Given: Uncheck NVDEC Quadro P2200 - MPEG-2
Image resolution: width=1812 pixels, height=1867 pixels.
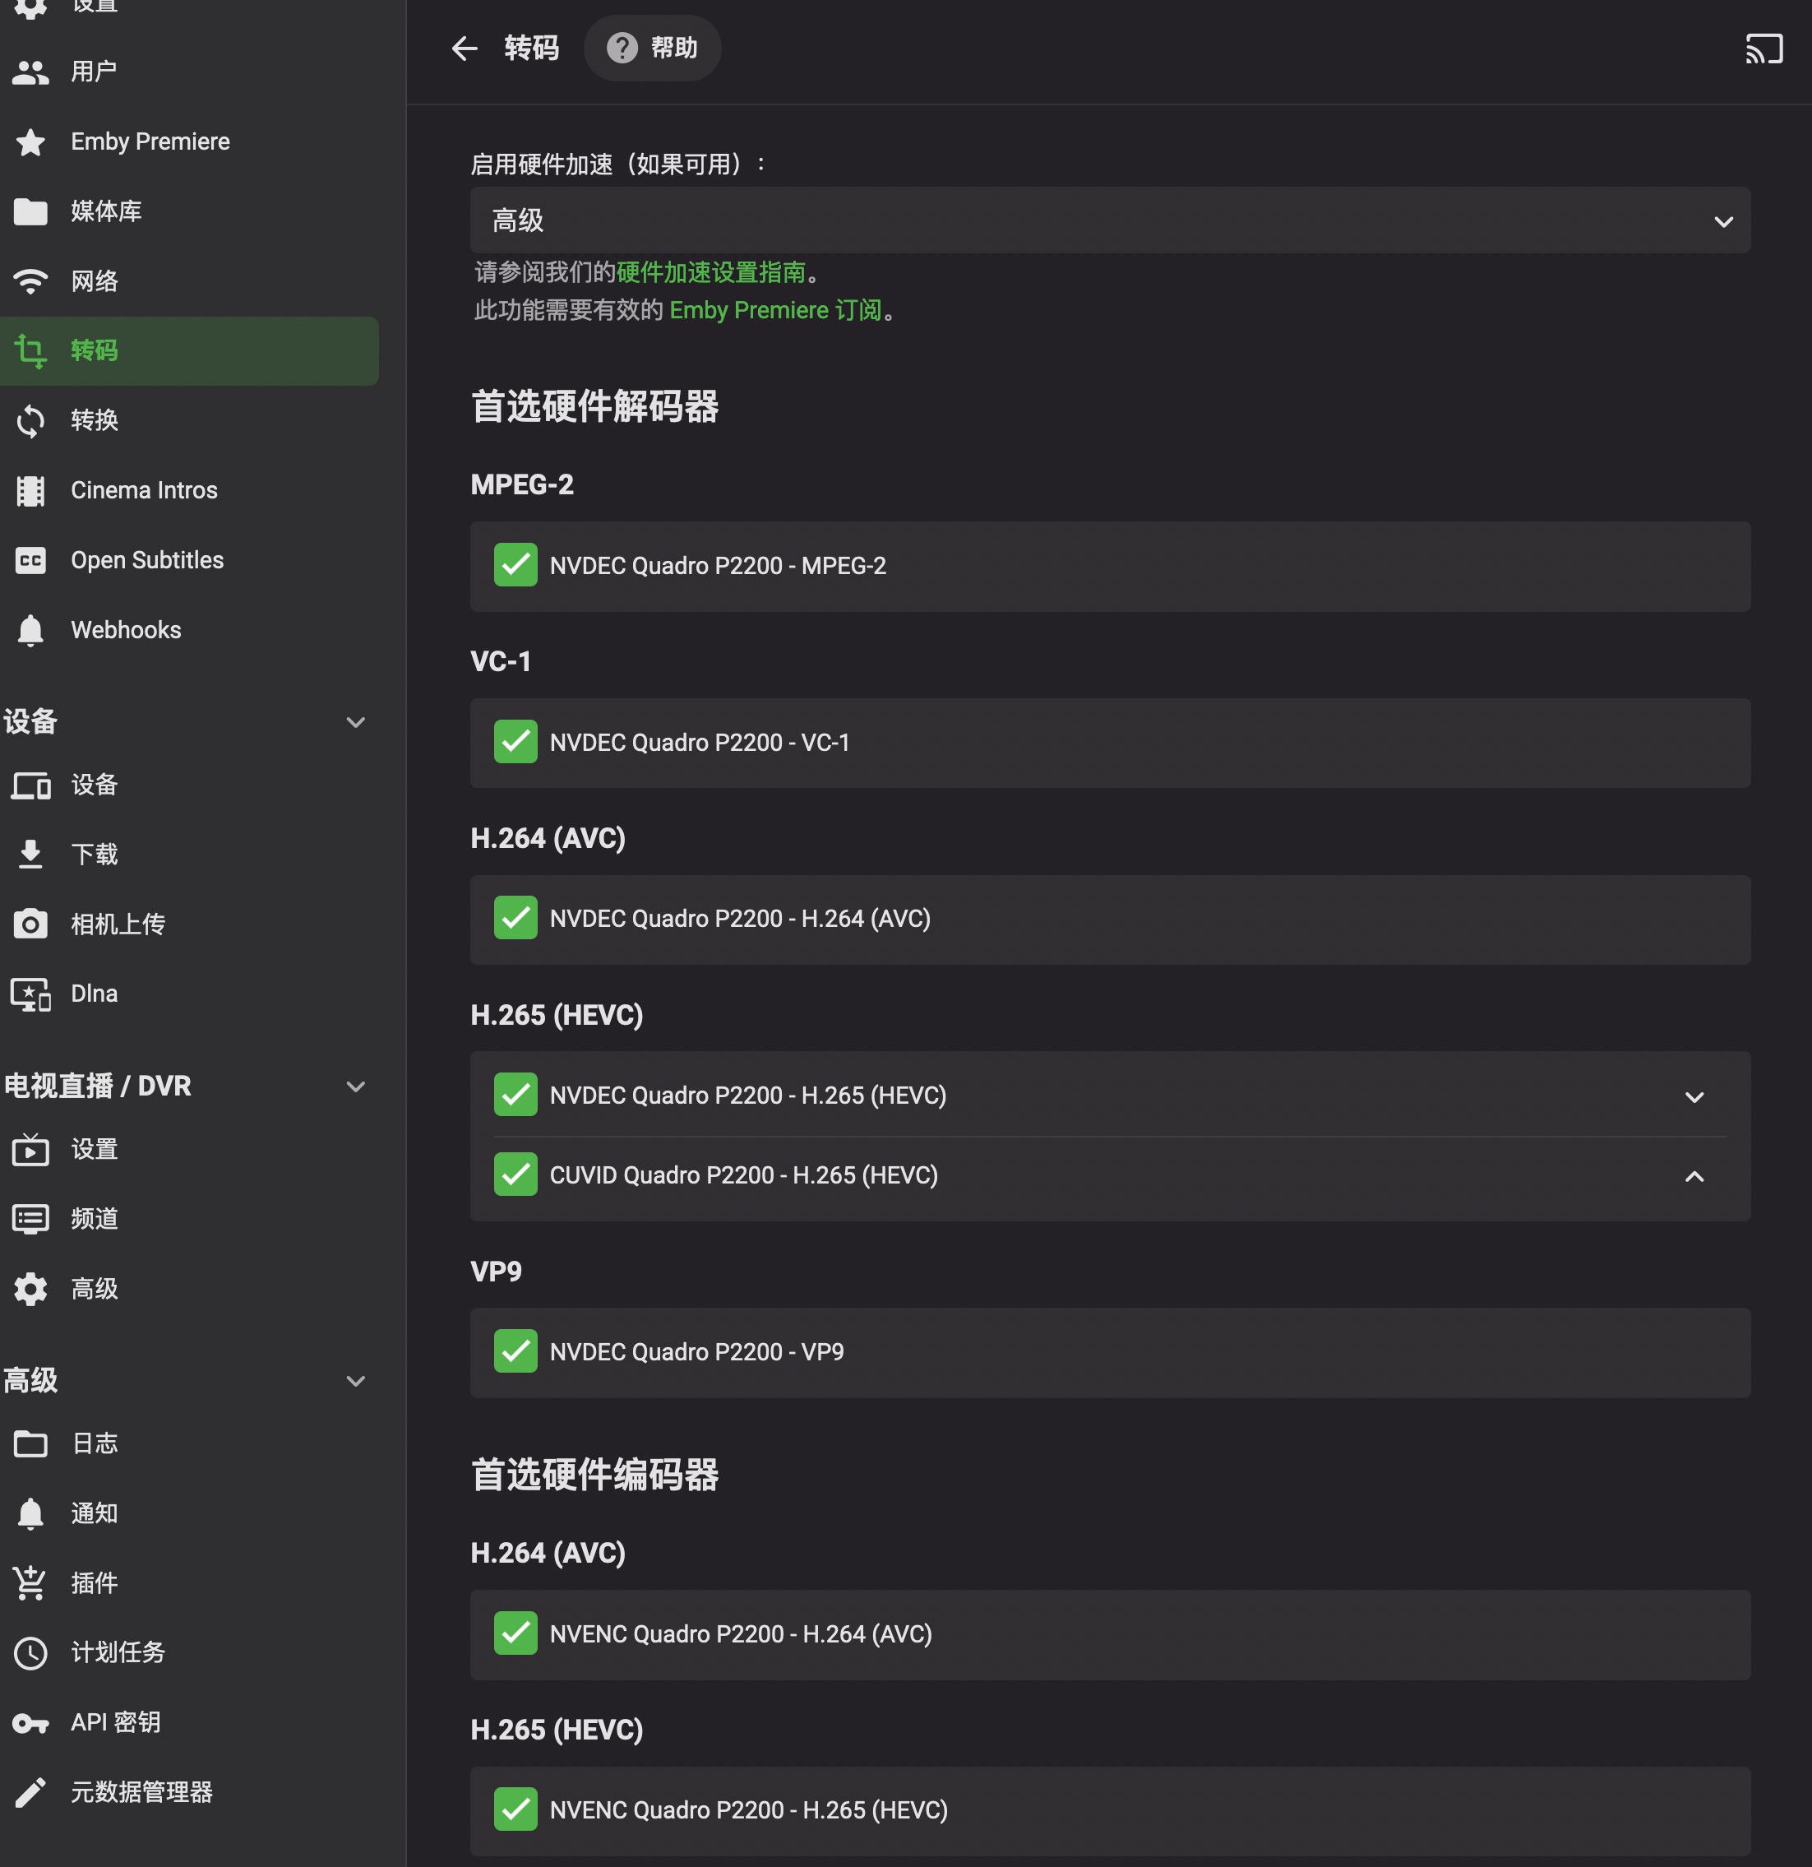Looking at the screenshot, I should 515,565.
